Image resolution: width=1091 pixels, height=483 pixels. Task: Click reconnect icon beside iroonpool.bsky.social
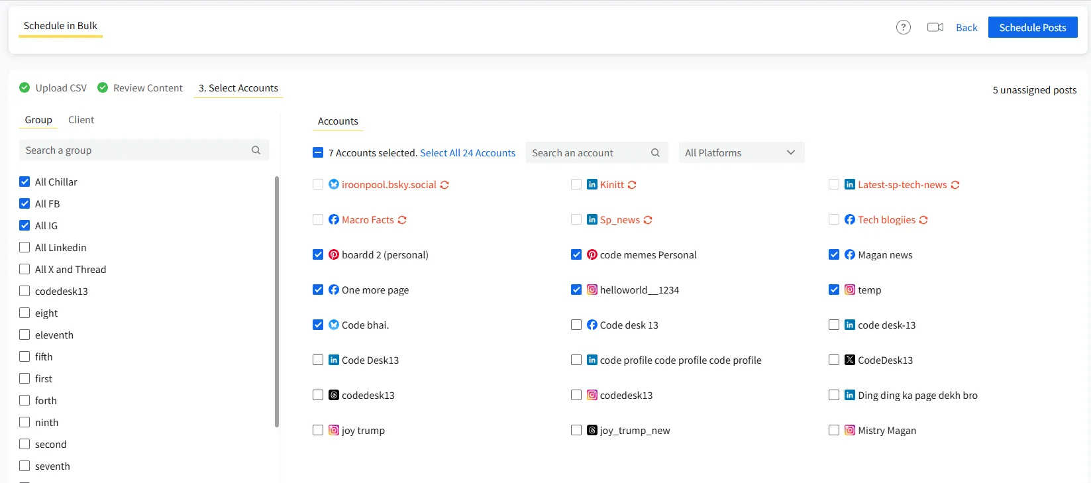pos(444,185)
